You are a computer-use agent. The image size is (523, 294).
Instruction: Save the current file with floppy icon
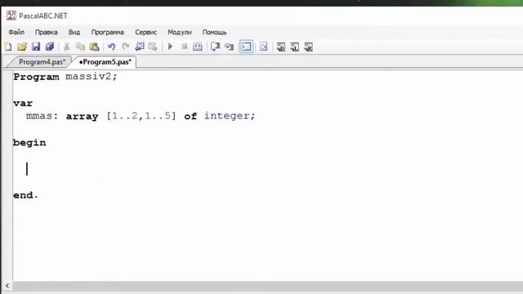(36, 47)
